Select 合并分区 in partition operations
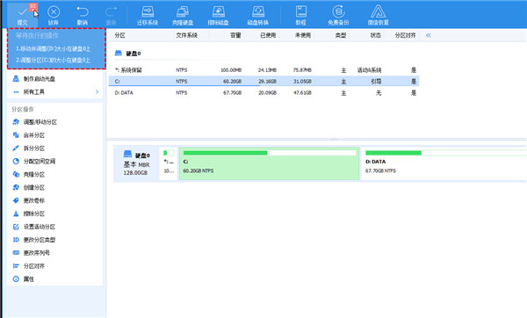This screenshot has width=527, height=318. 34,135
